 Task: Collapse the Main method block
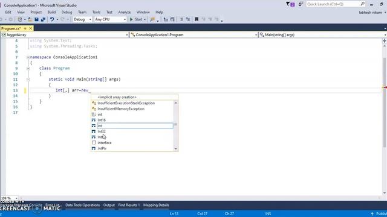(28, 80)
